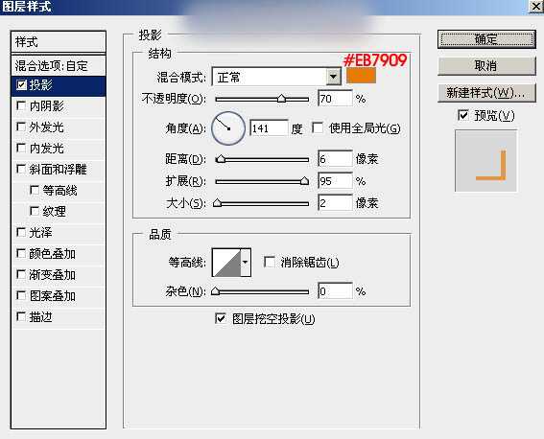Click the 大小 size slider handle
The image size is (544, 439).
[218, 202]
